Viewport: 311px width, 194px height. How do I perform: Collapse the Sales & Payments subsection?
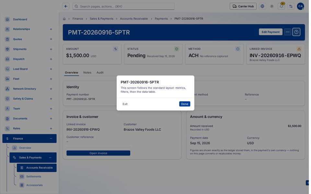50,157
